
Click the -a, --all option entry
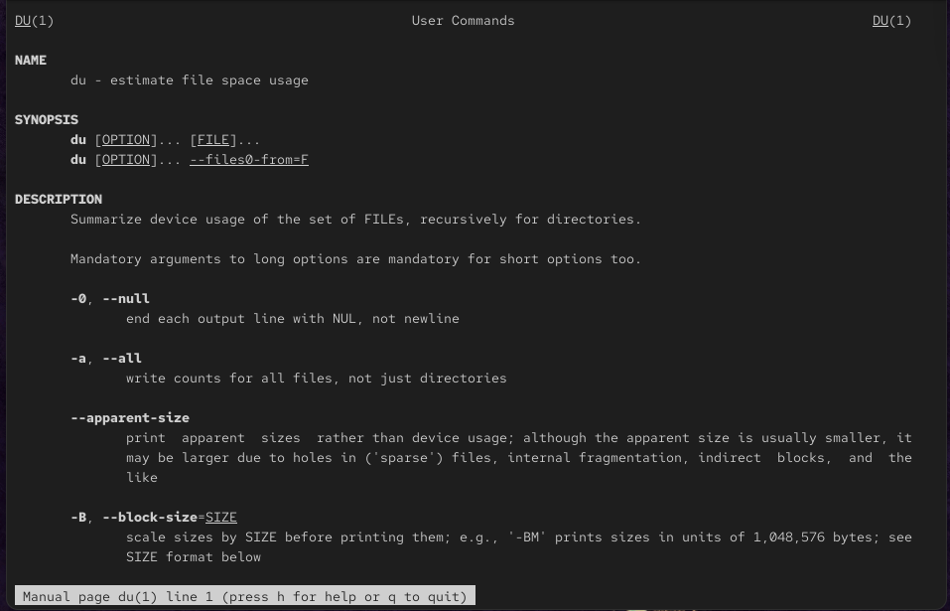coord(106,359)
